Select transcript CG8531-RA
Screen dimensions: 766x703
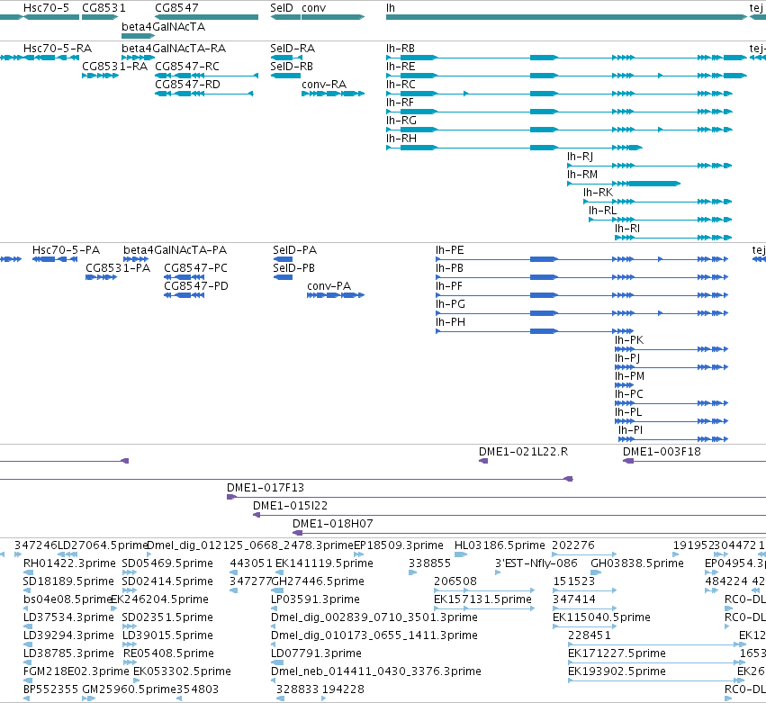tap(115, 67)
